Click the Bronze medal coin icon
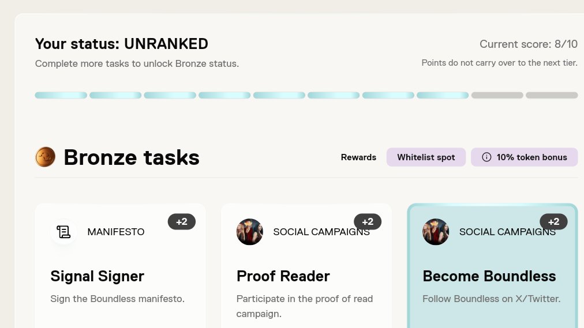 pyautogui.click(x=45, y=157)
